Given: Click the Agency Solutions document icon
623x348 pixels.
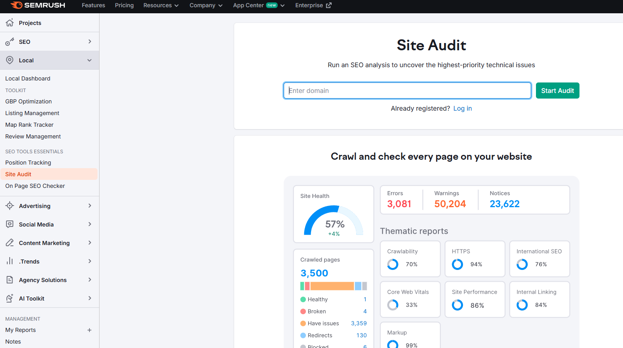Looking at the screenshot, I should [x=10, y=280].
